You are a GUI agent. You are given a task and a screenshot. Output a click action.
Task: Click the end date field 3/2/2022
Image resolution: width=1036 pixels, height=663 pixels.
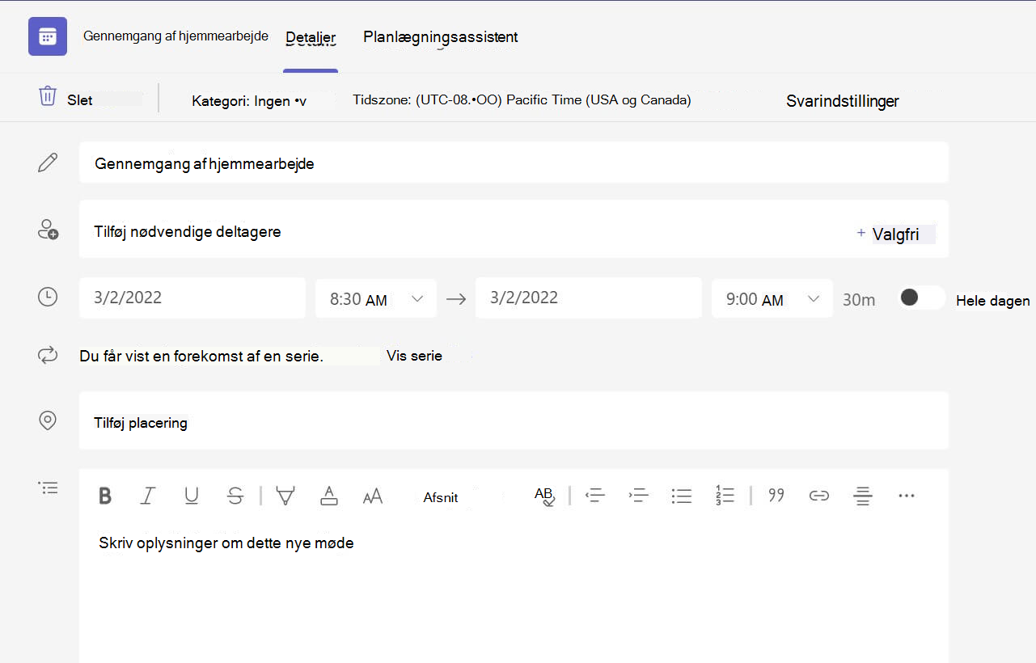coord(589,298)
